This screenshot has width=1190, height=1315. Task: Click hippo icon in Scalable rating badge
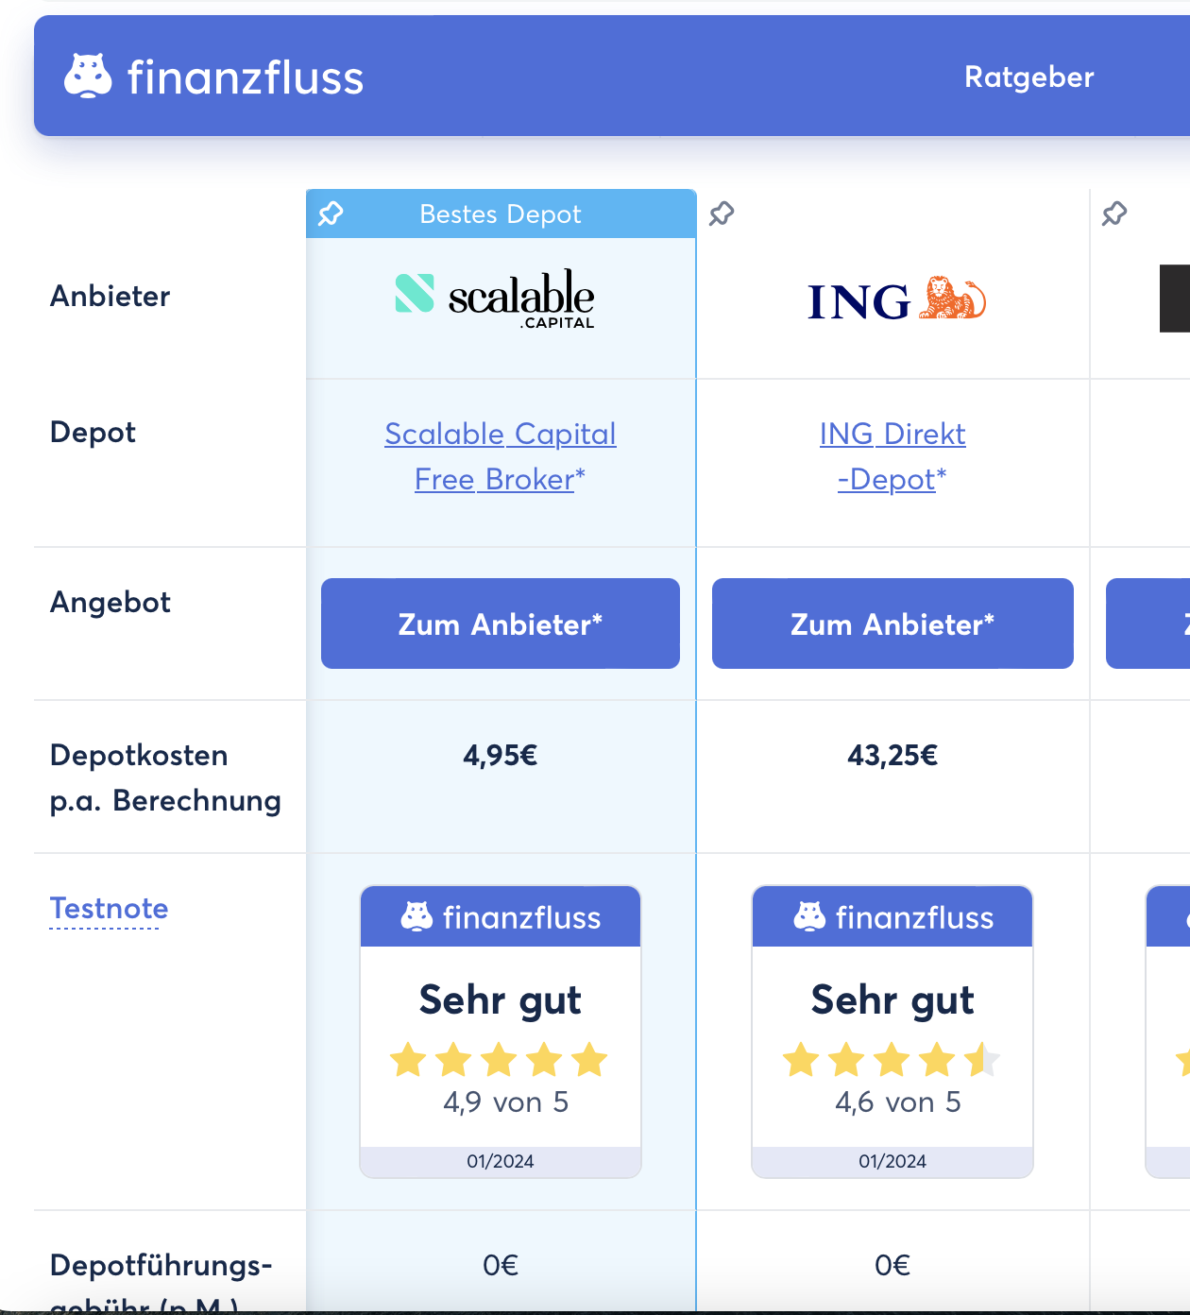click(416, 916)
